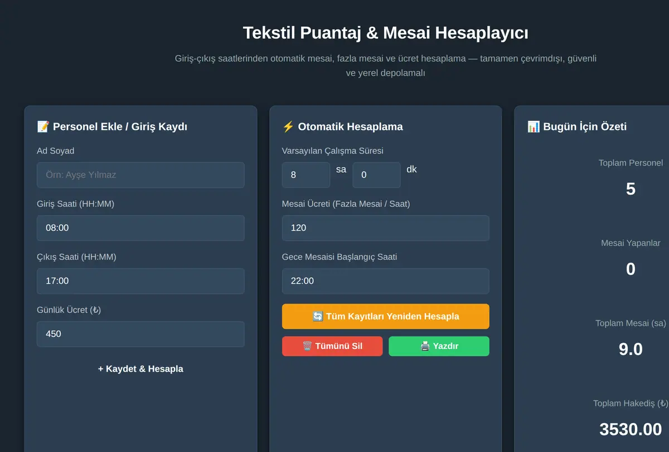Edit the Gece Mesaisi start time 22:00
Viewport: 669px width, 452px height.
[386, 281]
